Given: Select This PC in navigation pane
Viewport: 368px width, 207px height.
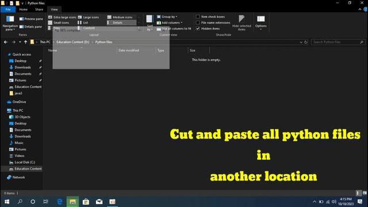Looking at the screenshot, I should (x=18, y=110).
